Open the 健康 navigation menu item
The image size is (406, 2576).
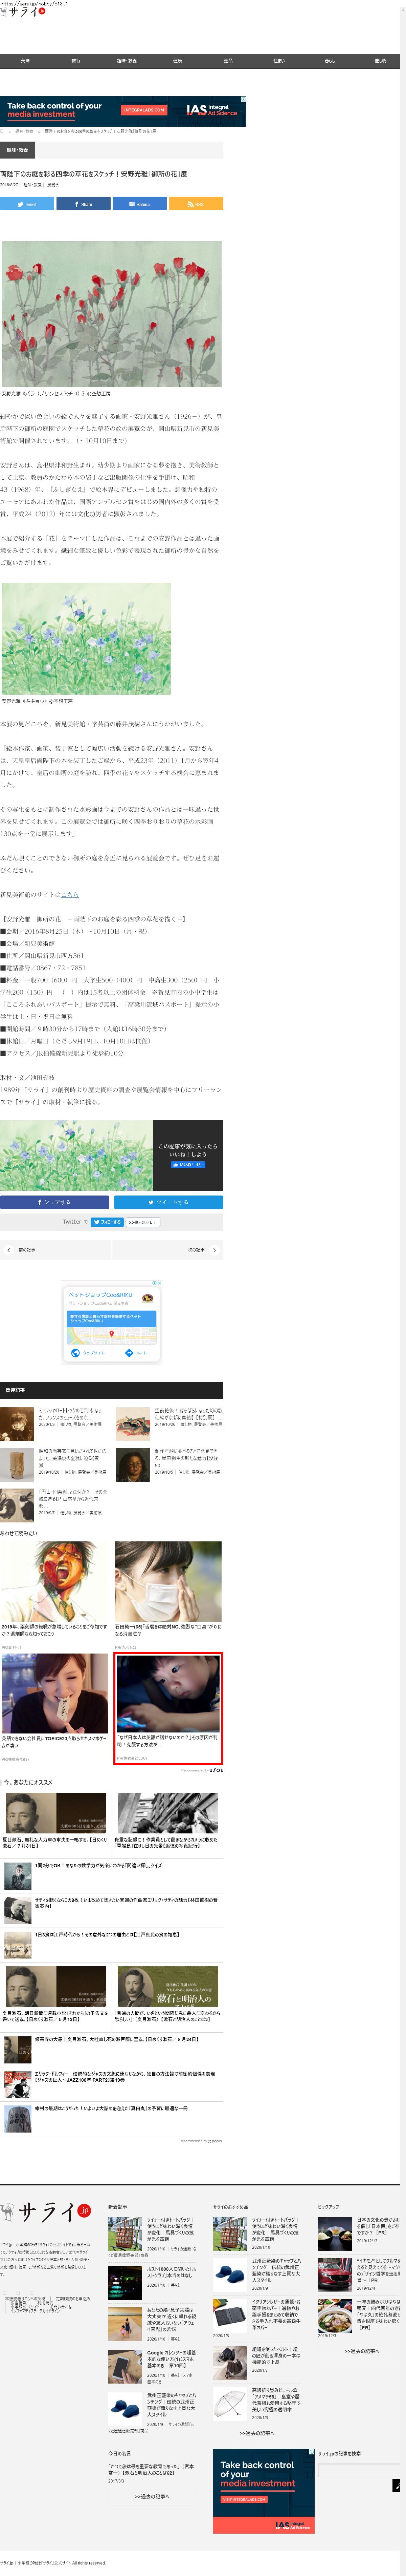click(x=178, y=61)
